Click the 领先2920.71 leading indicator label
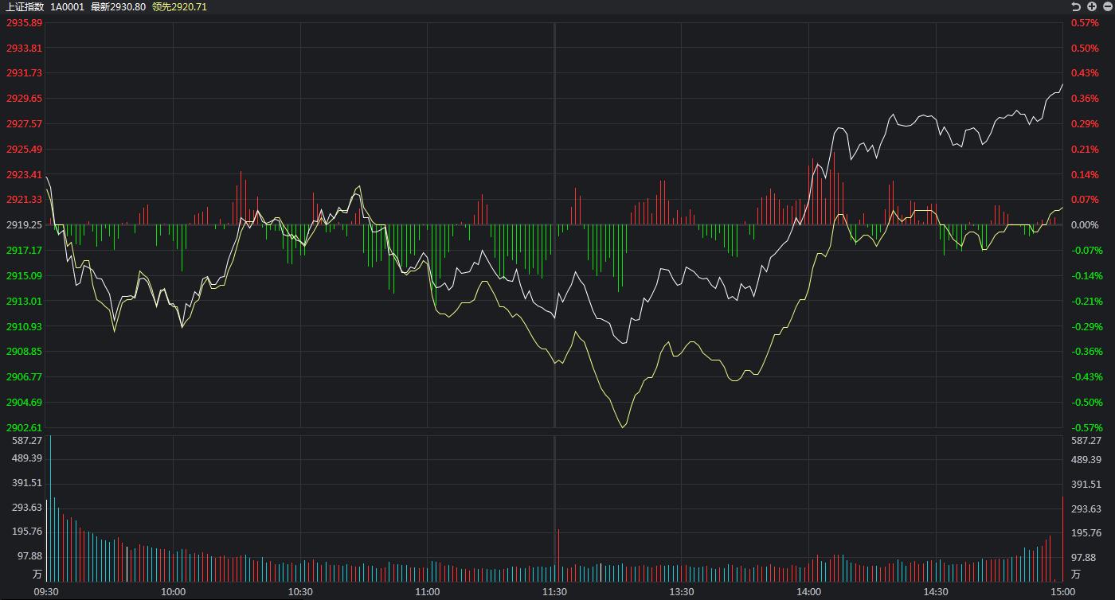Viewport: 1115px width, 600px height. 179,6
